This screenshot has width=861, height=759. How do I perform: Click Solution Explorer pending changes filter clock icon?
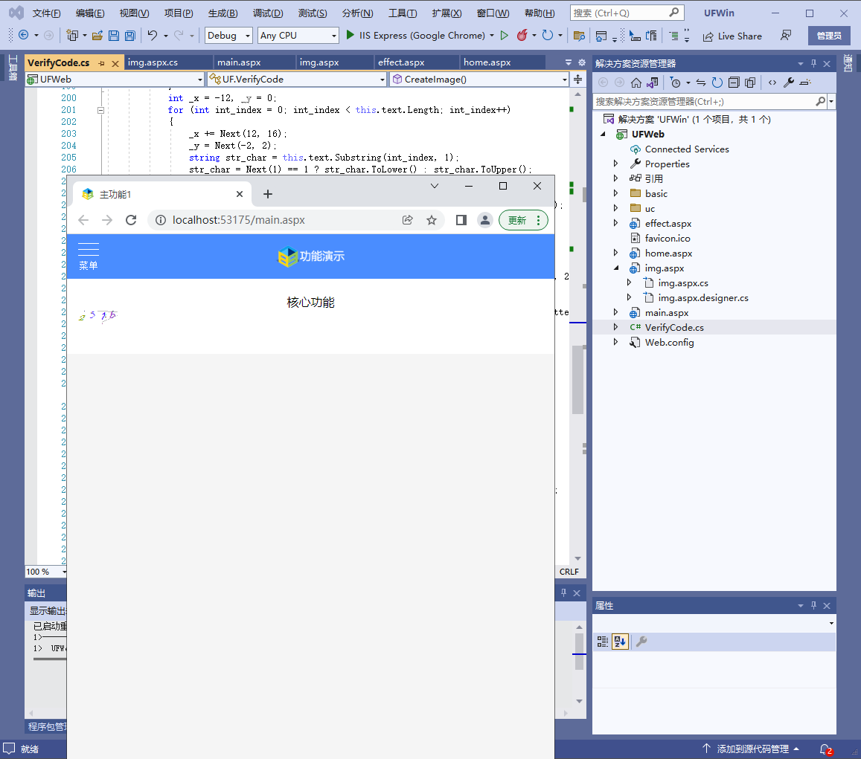click(676, 83)
